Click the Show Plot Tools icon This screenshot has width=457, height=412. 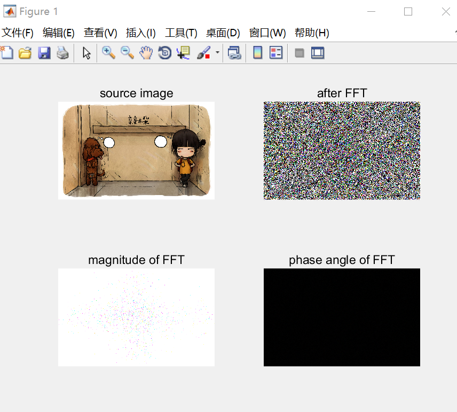coord(318,53)
